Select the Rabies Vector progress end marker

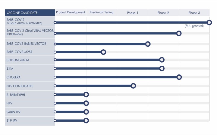pyautogui.click(x=148, y=44)
